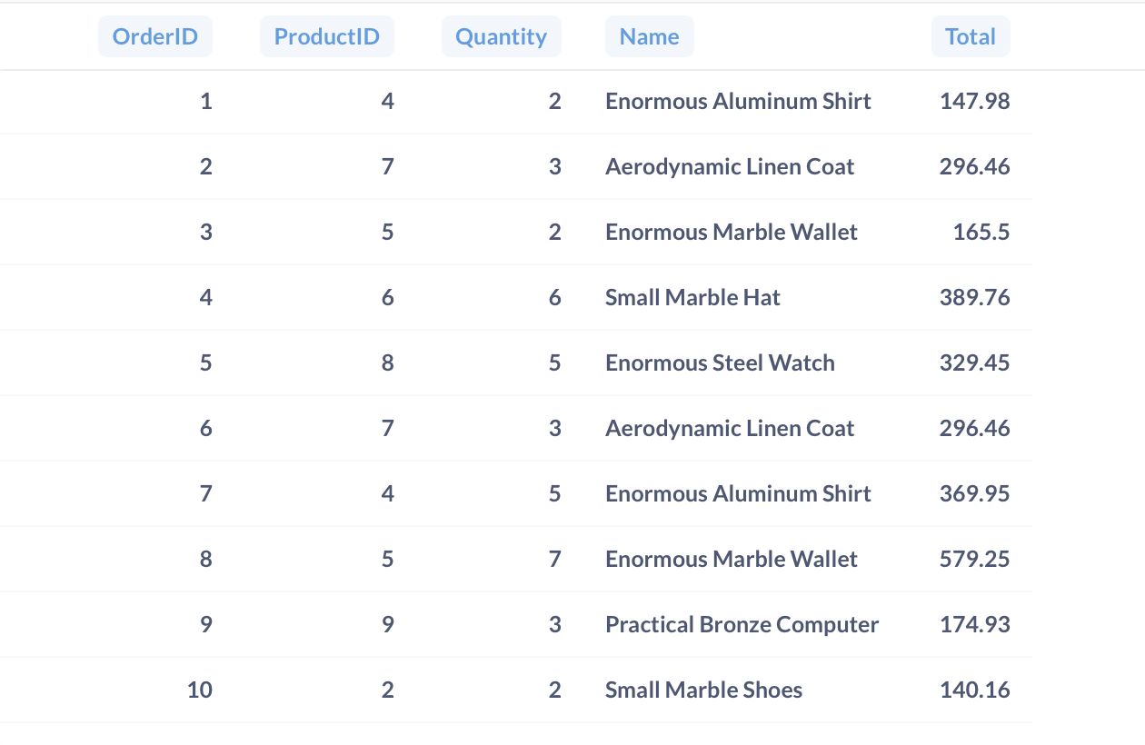This screenshot has width=1145, height=745.
Task: Click the Enormous Steel Watch cell
Action: [720, 363]
